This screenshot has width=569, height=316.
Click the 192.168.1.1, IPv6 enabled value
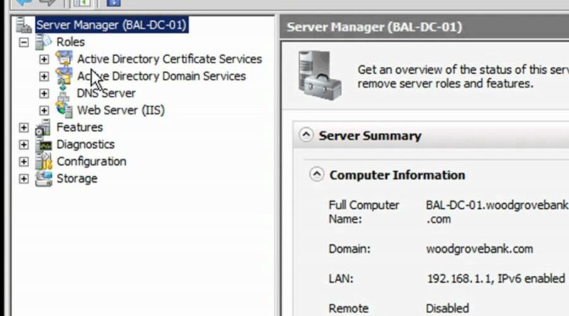[x=496, y=278]
